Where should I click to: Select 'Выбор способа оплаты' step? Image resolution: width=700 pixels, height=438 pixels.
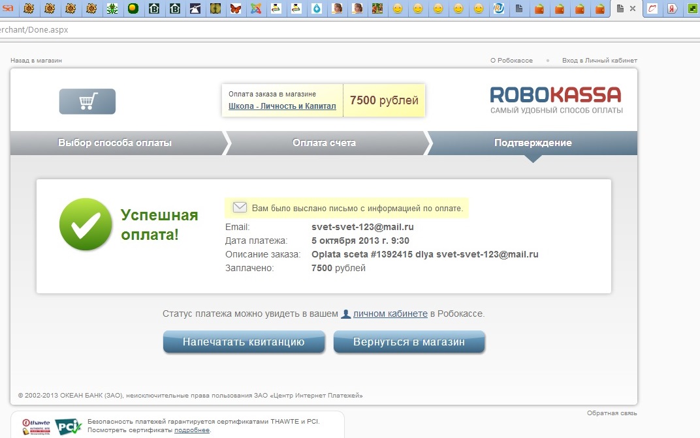(x=115, y=143)
